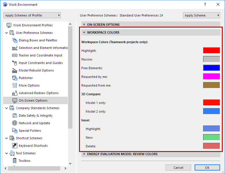Click the Network and Update globe icon

[15, 123]
